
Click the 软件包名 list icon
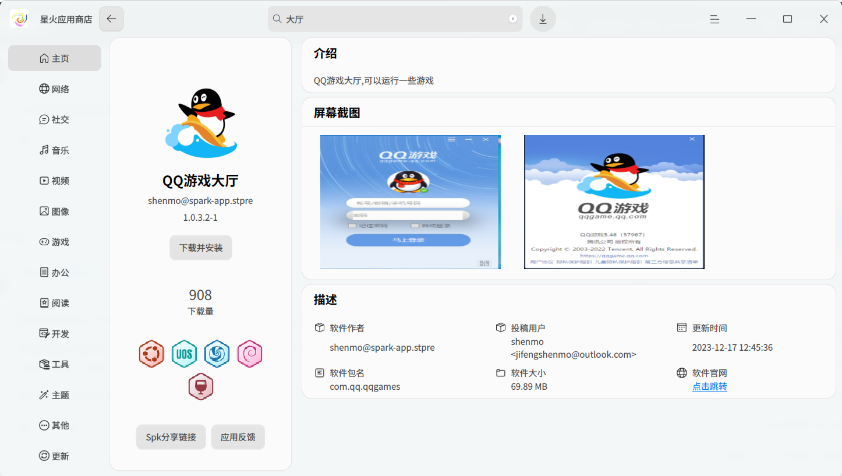[319, 373]
